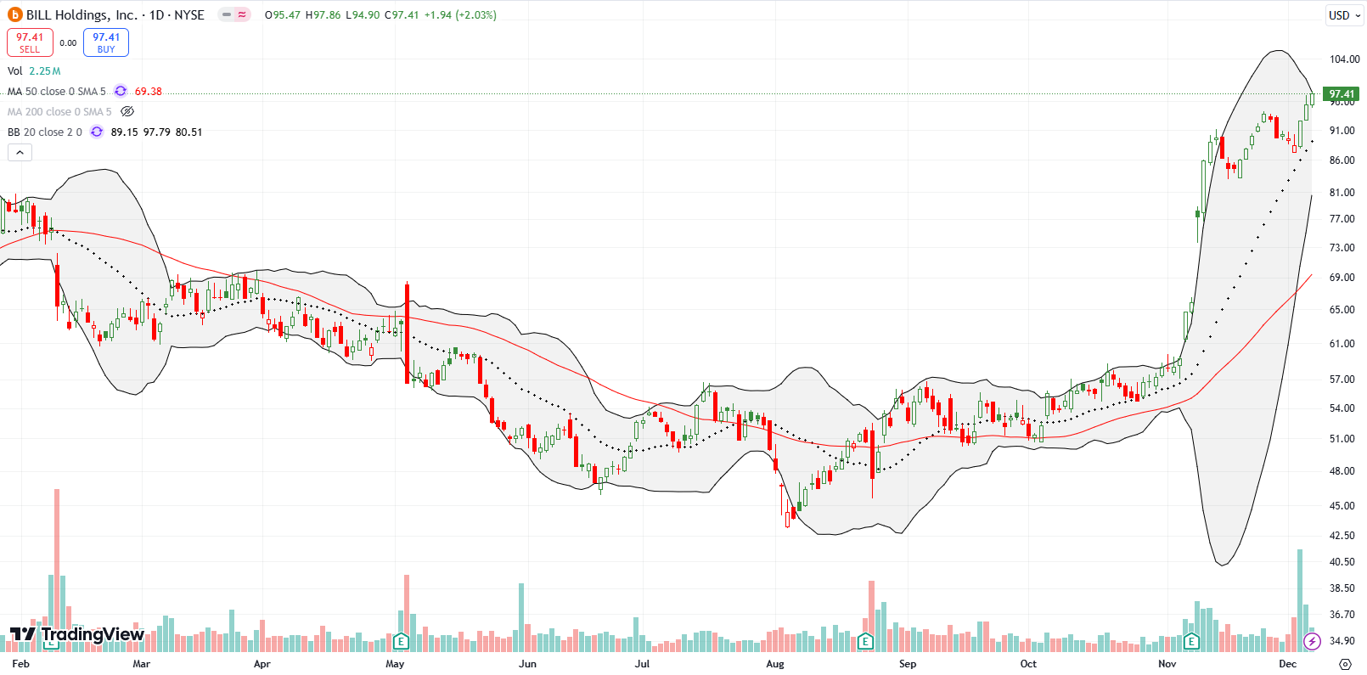Click the TradingView logo
The height and width of the screenshot is (675, 1367).
(x=76, y=634)
